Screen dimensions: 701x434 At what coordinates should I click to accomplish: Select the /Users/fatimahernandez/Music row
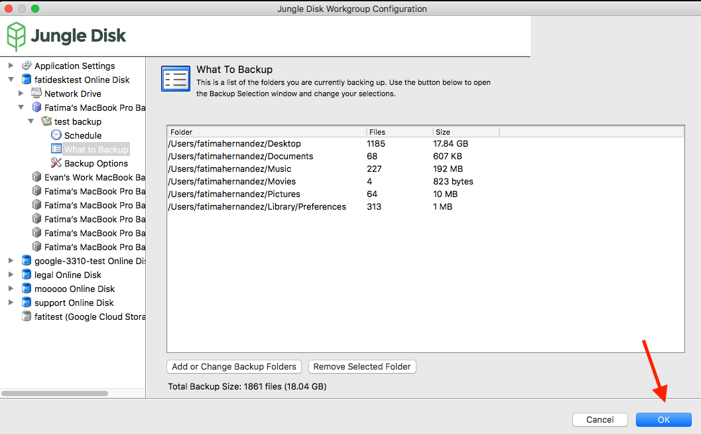(x=425, y=169)
